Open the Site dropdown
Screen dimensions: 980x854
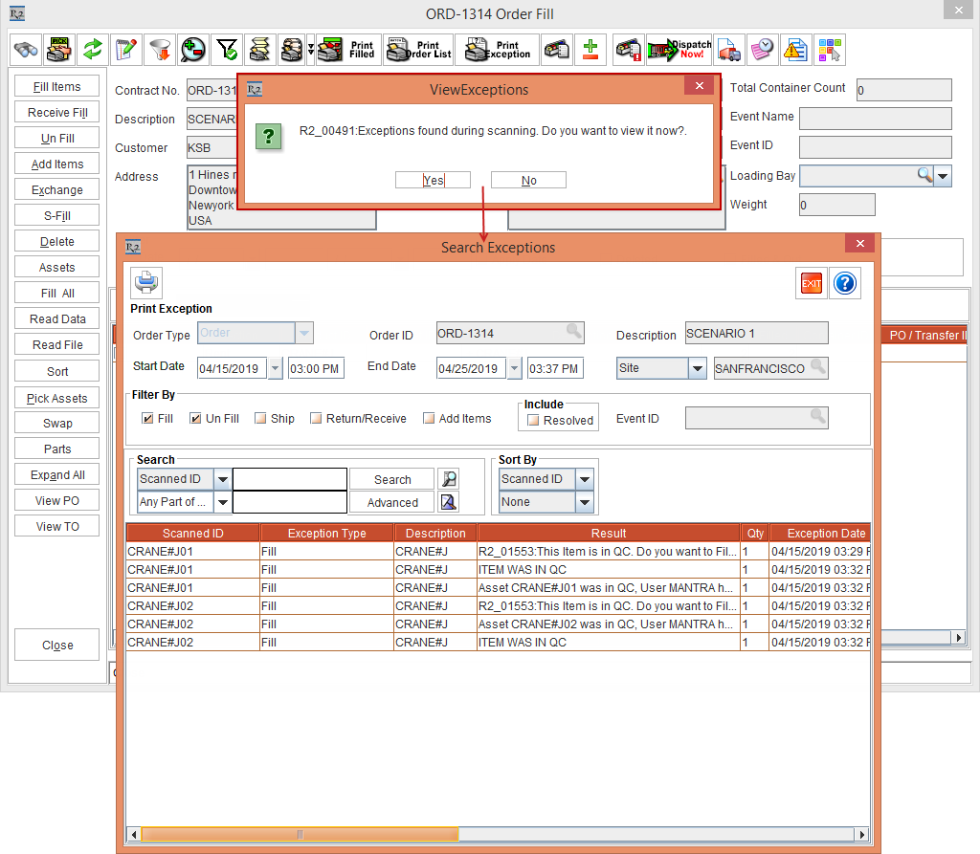[698, 368]
